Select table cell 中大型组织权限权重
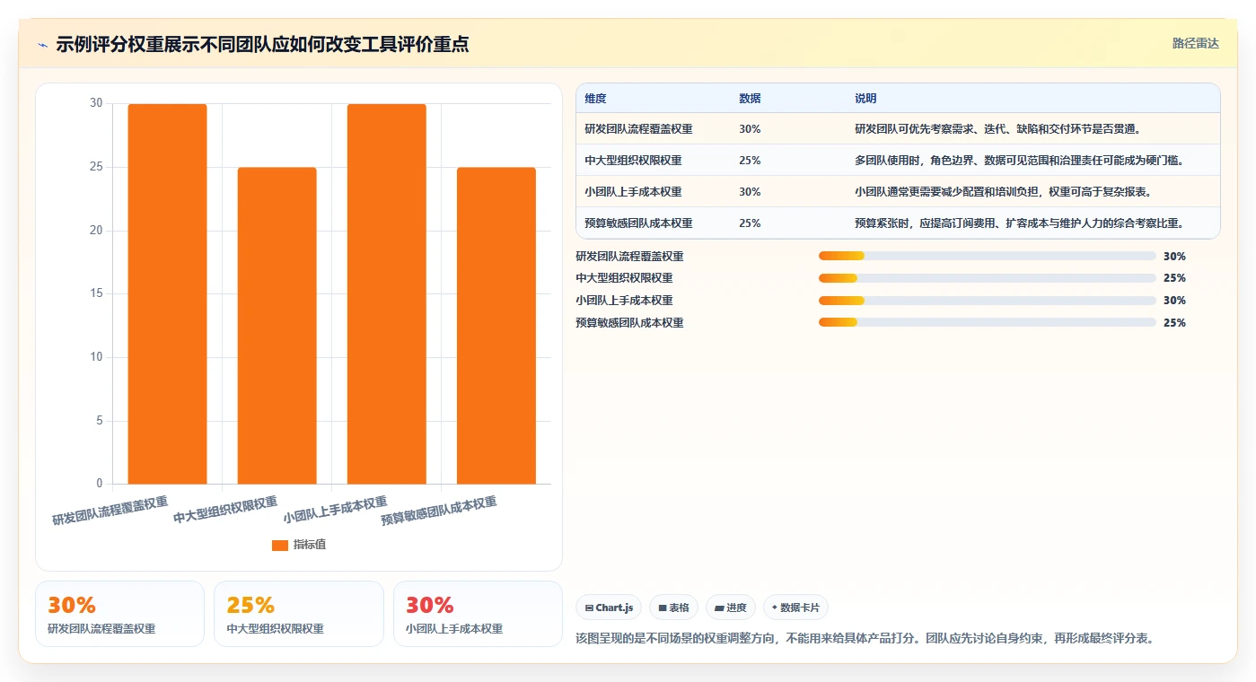The height and width of the screenshot is (682, 1256). tap(633, 161)
